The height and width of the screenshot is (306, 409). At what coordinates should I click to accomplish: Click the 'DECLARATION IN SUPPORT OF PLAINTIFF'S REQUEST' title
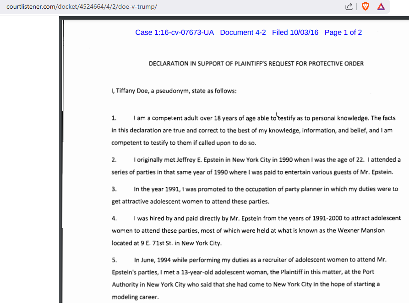tap(256, 64)
